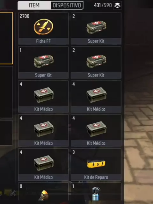Pick the Super Kit beside the single Super Kit
Image resolution: width=153 pixels, height=204 pixels.
(x=96, y=62)
